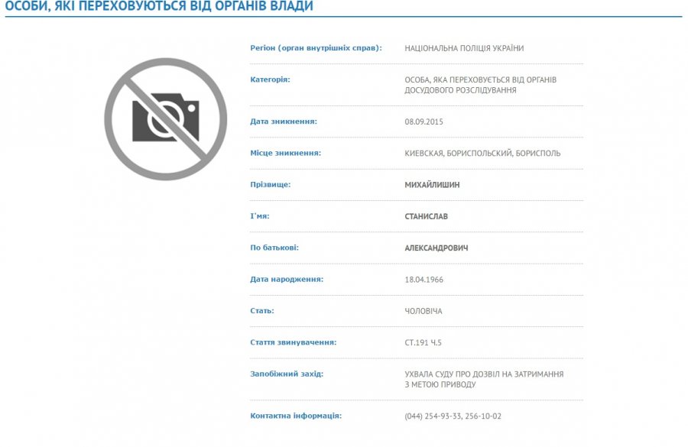Click the 'Категорія:' label
This screenshot has height=447, width=688.
[x=270, y=79]
